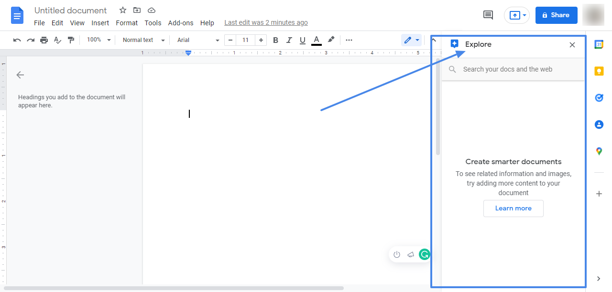Undo the last action
This screenshot has height=292, width=612.
(x=17, y=40)
